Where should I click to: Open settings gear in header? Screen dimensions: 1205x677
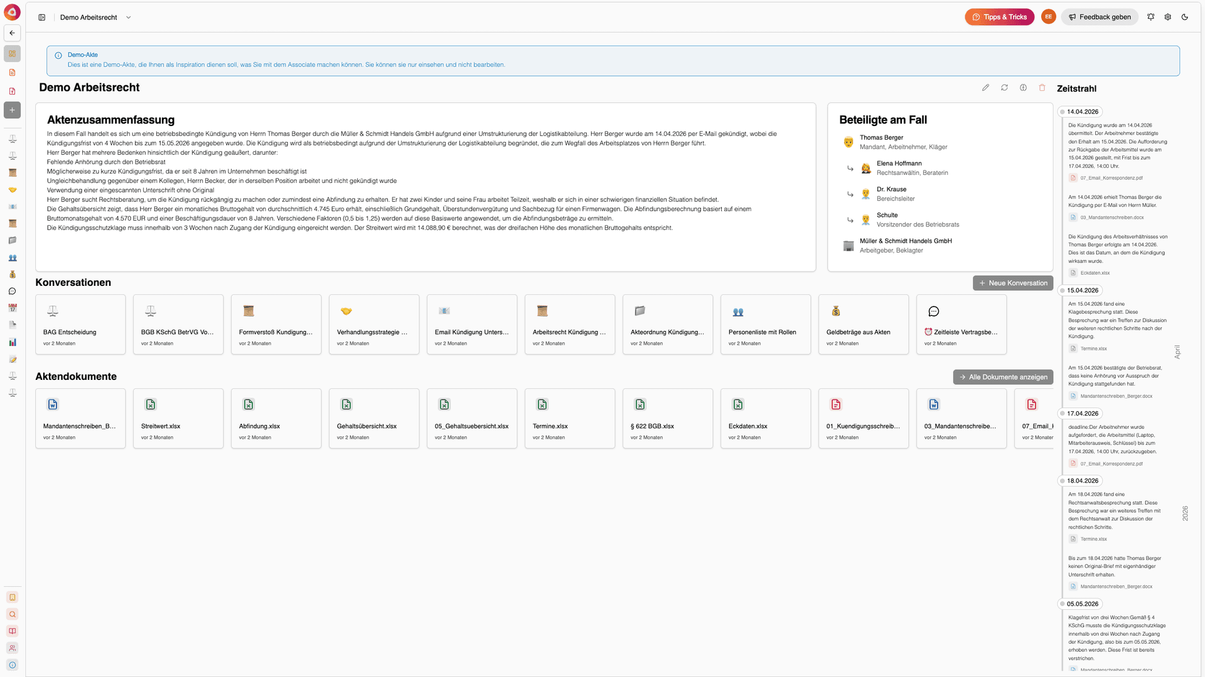[1167, 17]
